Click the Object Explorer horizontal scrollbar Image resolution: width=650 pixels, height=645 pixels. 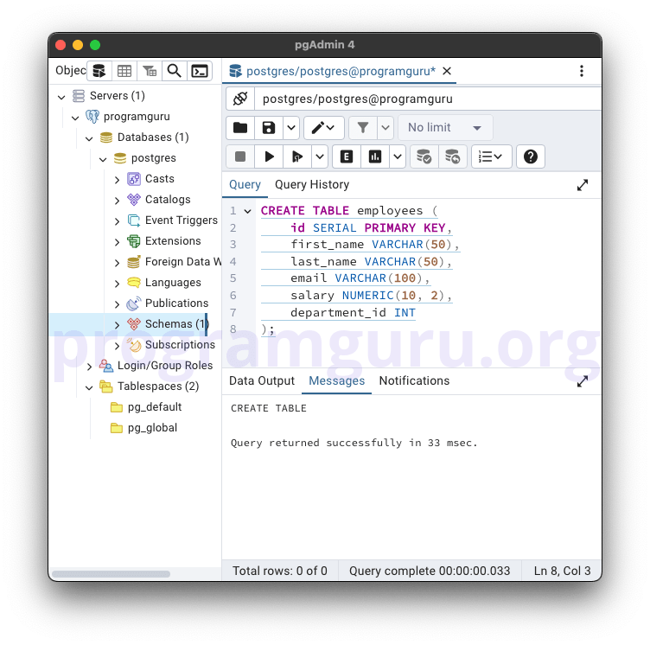pos(111,573)
